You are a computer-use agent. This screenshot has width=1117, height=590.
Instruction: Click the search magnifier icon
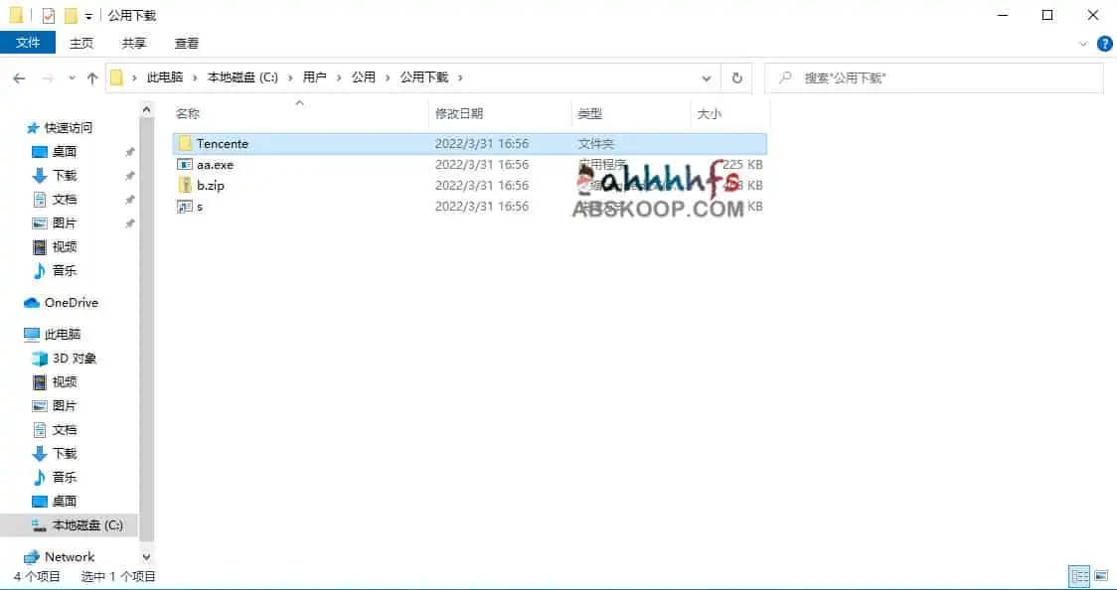coord(787,76)
